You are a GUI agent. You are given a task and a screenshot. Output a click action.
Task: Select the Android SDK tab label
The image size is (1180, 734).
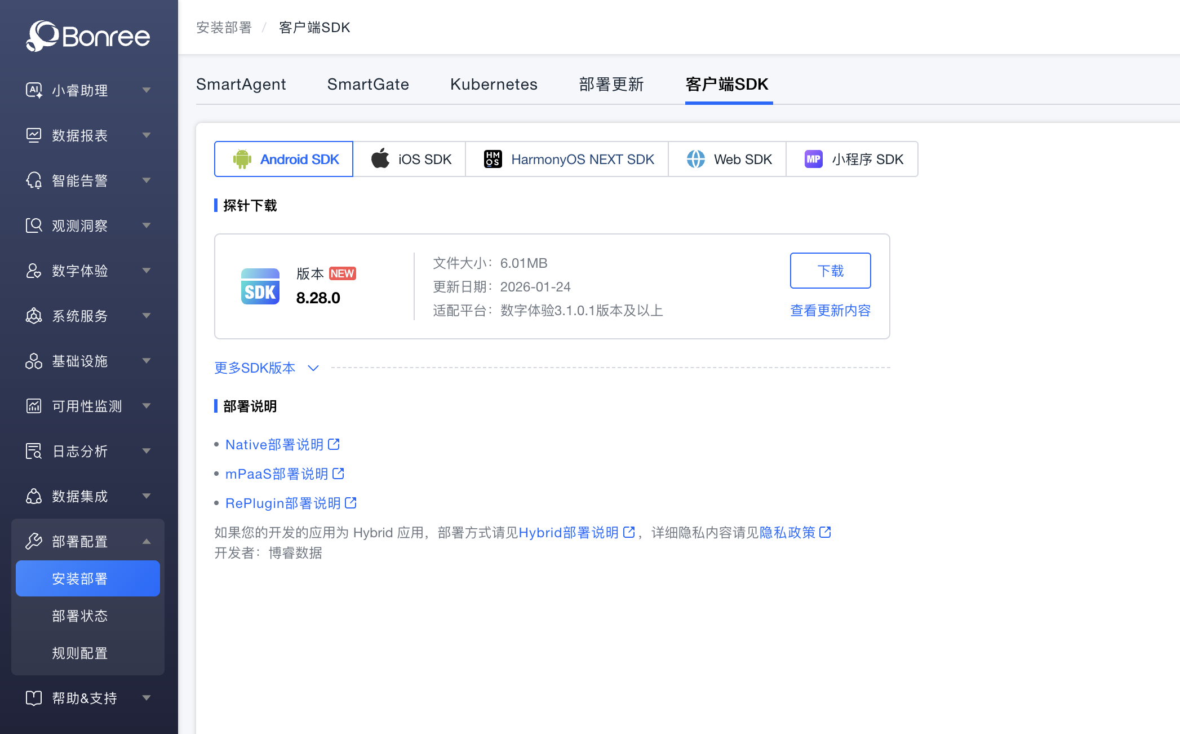coord(300,160)
